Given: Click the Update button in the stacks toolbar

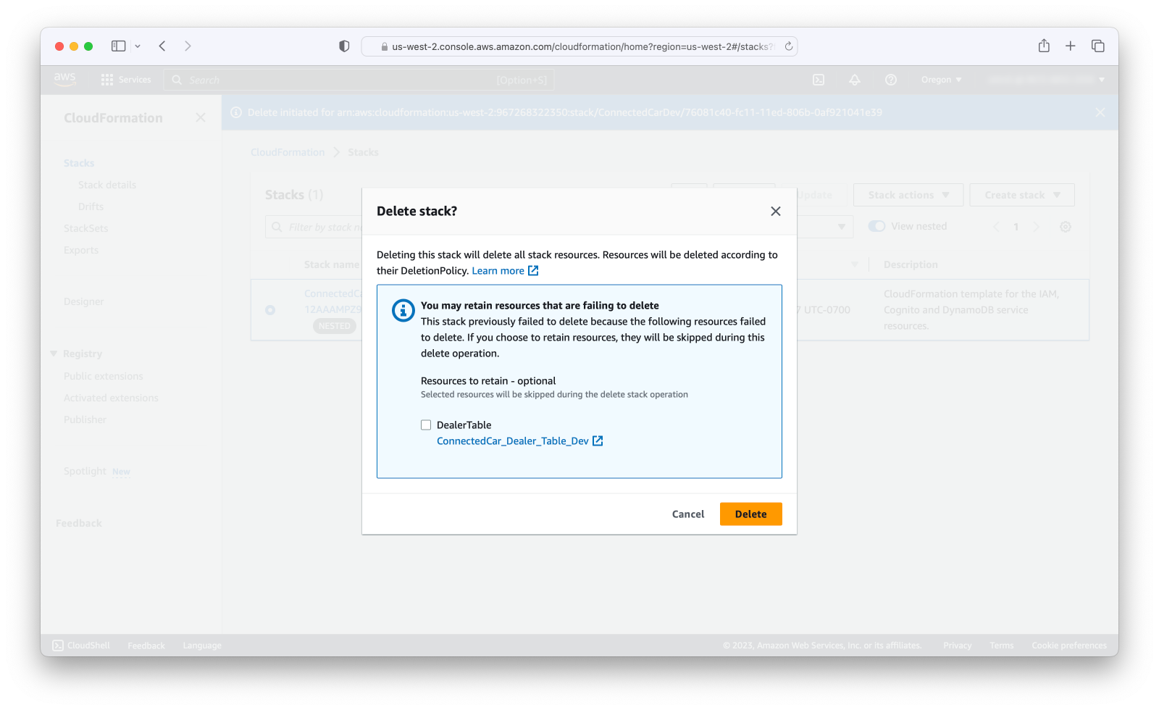Looking at the screenshot, I should click(814, 195).
